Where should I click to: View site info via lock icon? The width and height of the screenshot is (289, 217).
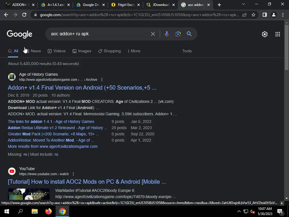point(36,15)
